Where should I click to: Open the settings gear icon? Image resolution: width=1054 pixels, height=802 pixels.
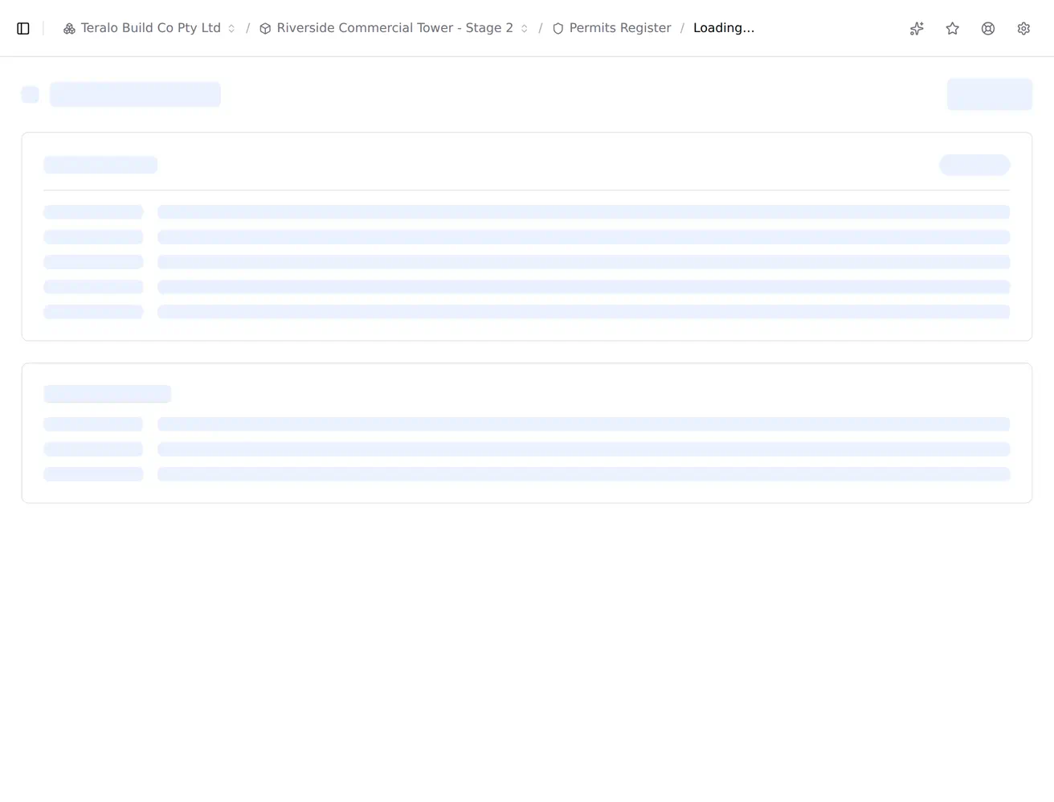click(1023, 28)
